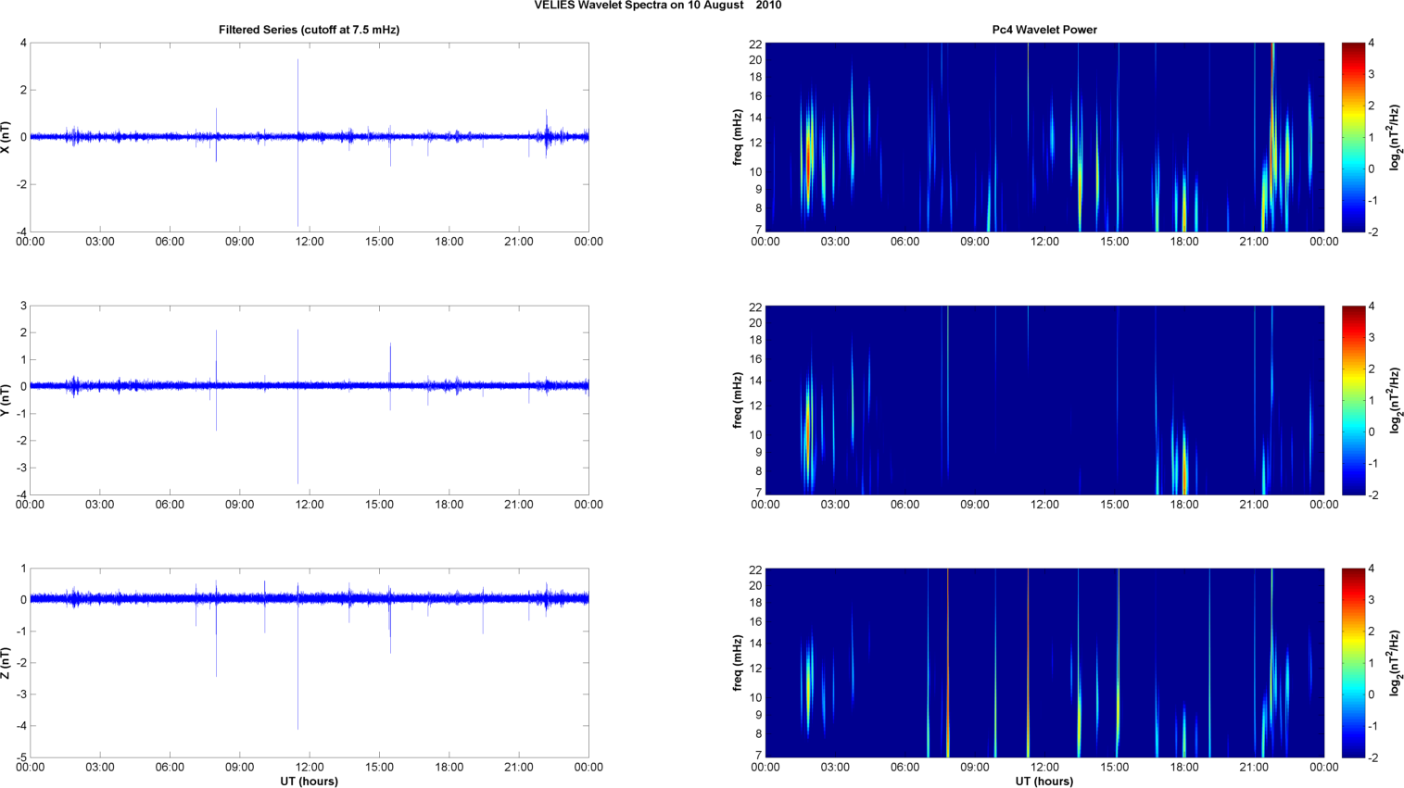Click the X (nT) axis label
This screenshot has height=788, width=1404.
(x=6, y=137)
